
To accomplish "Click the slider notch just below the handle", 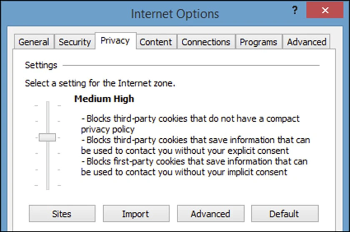I will click(47, 153).
